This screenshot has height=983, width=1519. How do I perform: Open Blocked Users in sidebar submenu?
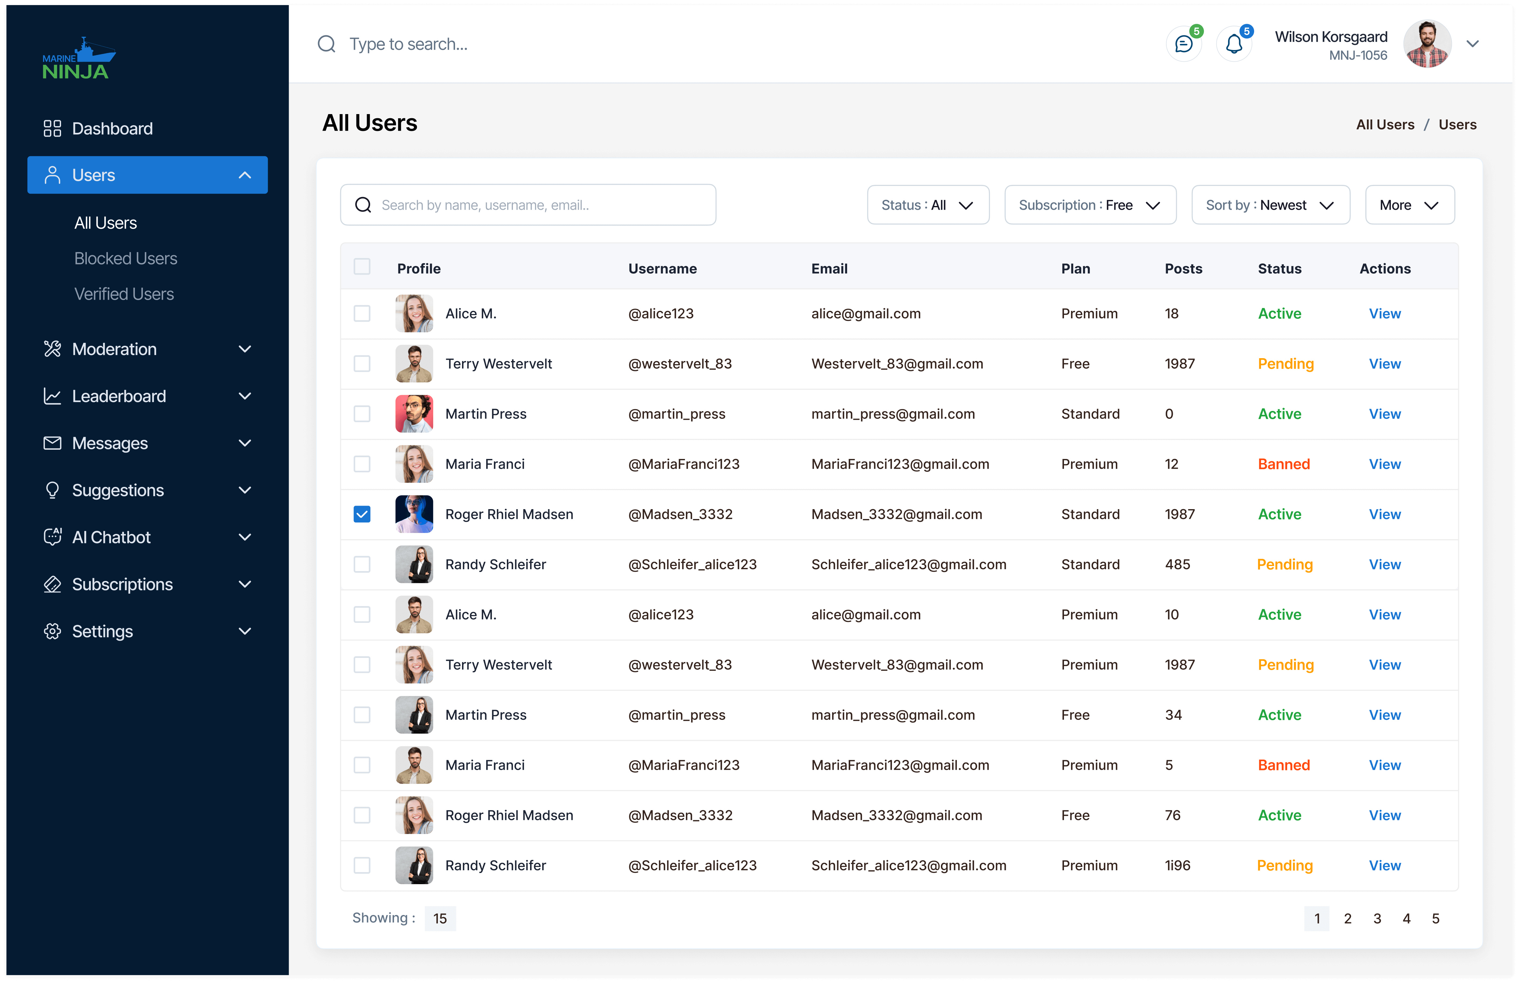[126, 258]
